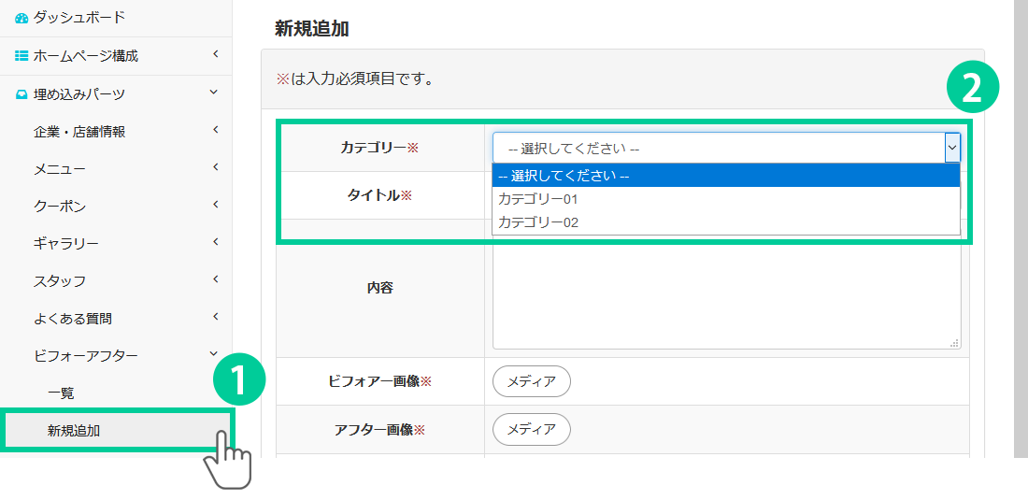Expand the メニュー sidebar item

[x=215, y=167]
